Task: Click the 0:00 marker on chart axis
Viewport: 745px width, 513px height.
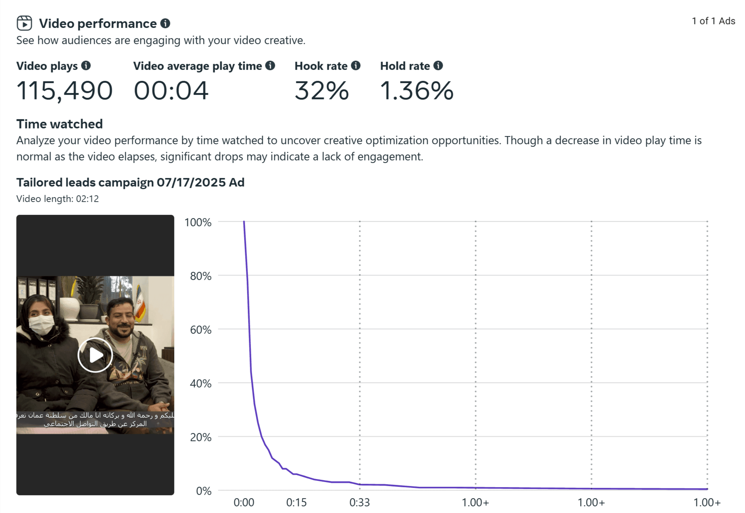Action: 244,502
